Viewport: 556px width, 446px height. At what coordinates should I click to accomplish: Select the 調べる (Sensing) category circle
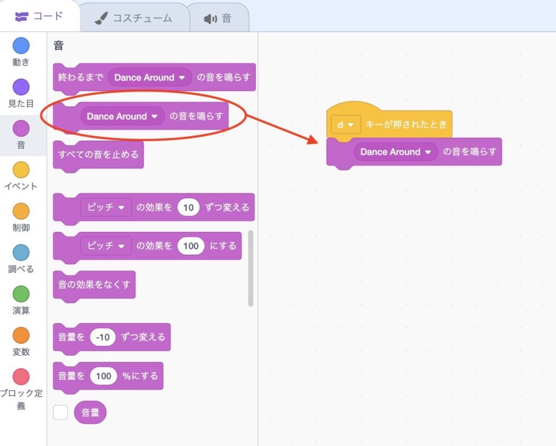21,253
